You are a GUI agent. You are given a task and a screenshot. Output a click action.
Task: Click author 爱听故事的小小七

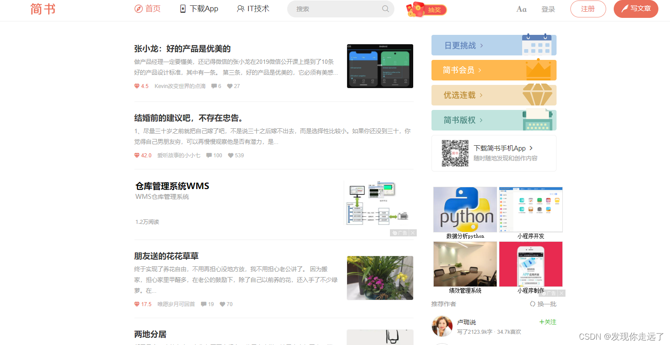click(x=179, y=156)
